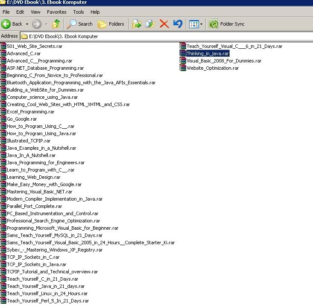Viewport: 313px width, 308px height.
Task: Click file name Java_Programming_for_Engineers.rar
Action: pos(46,163)
